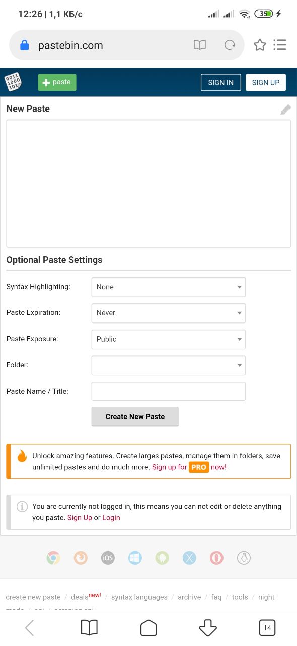Expand the Syntax Highlighting dropdown
The image size is (297, 646).
coord(168,287)
